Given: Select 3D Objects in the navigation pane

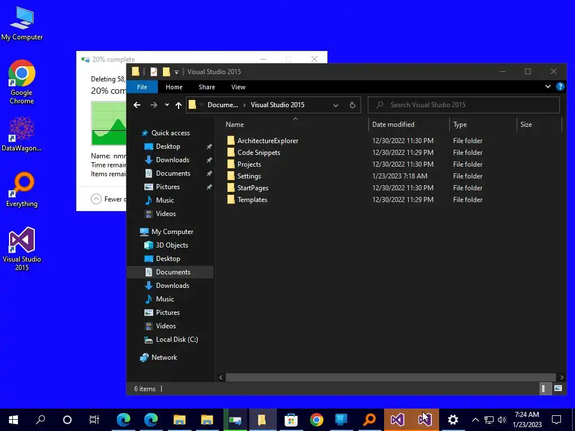Looking at the screenshot, I should tap(166, 245).
